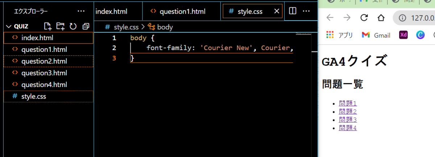Click the browser address bar
The height and width of the screenshot is (157, 435).
pos(414,18)
